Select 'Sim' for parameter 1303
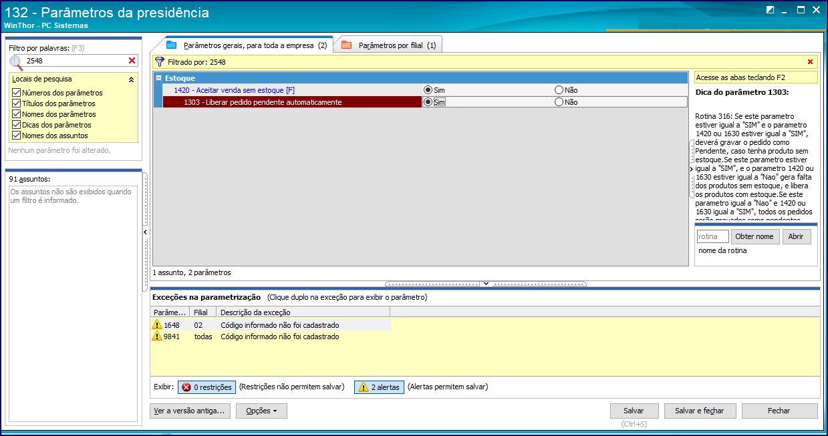Screen dimensions: 828x436 point(428,102)
